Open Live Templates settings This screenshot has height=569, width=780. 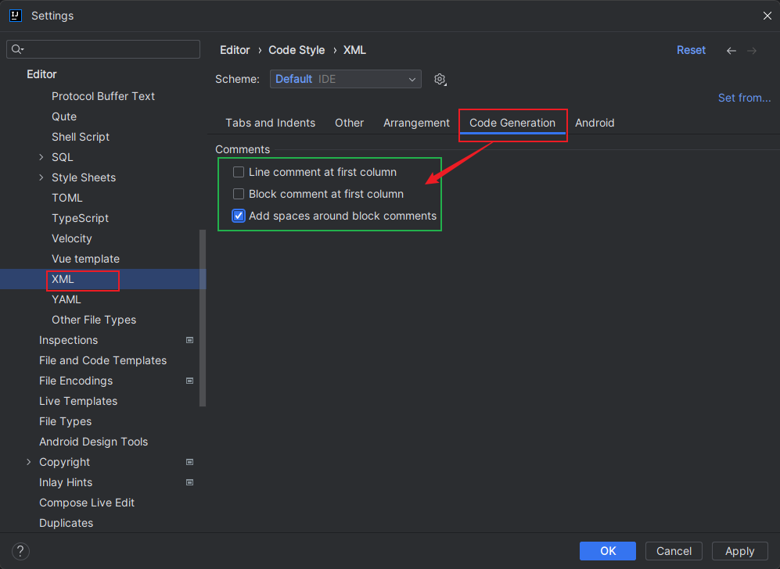coord(78,402)
